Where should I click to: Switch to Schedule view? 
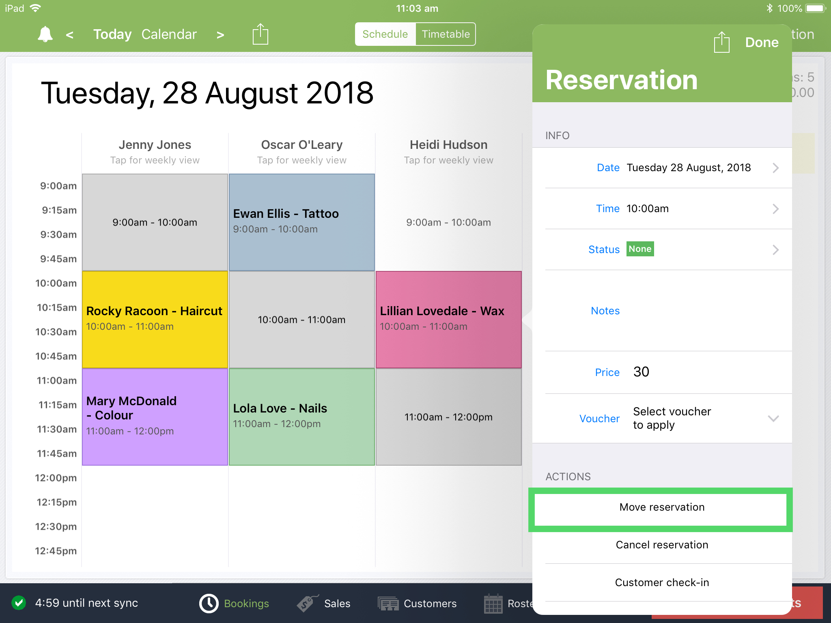click(385, 34)
